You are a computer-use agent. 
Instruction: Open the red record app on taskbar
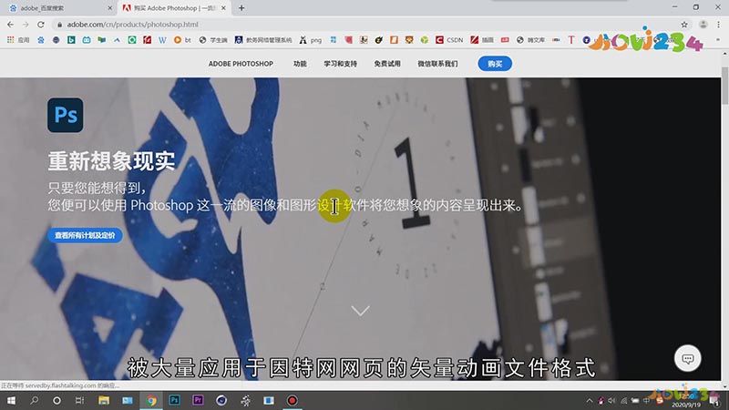coord(292,400)
